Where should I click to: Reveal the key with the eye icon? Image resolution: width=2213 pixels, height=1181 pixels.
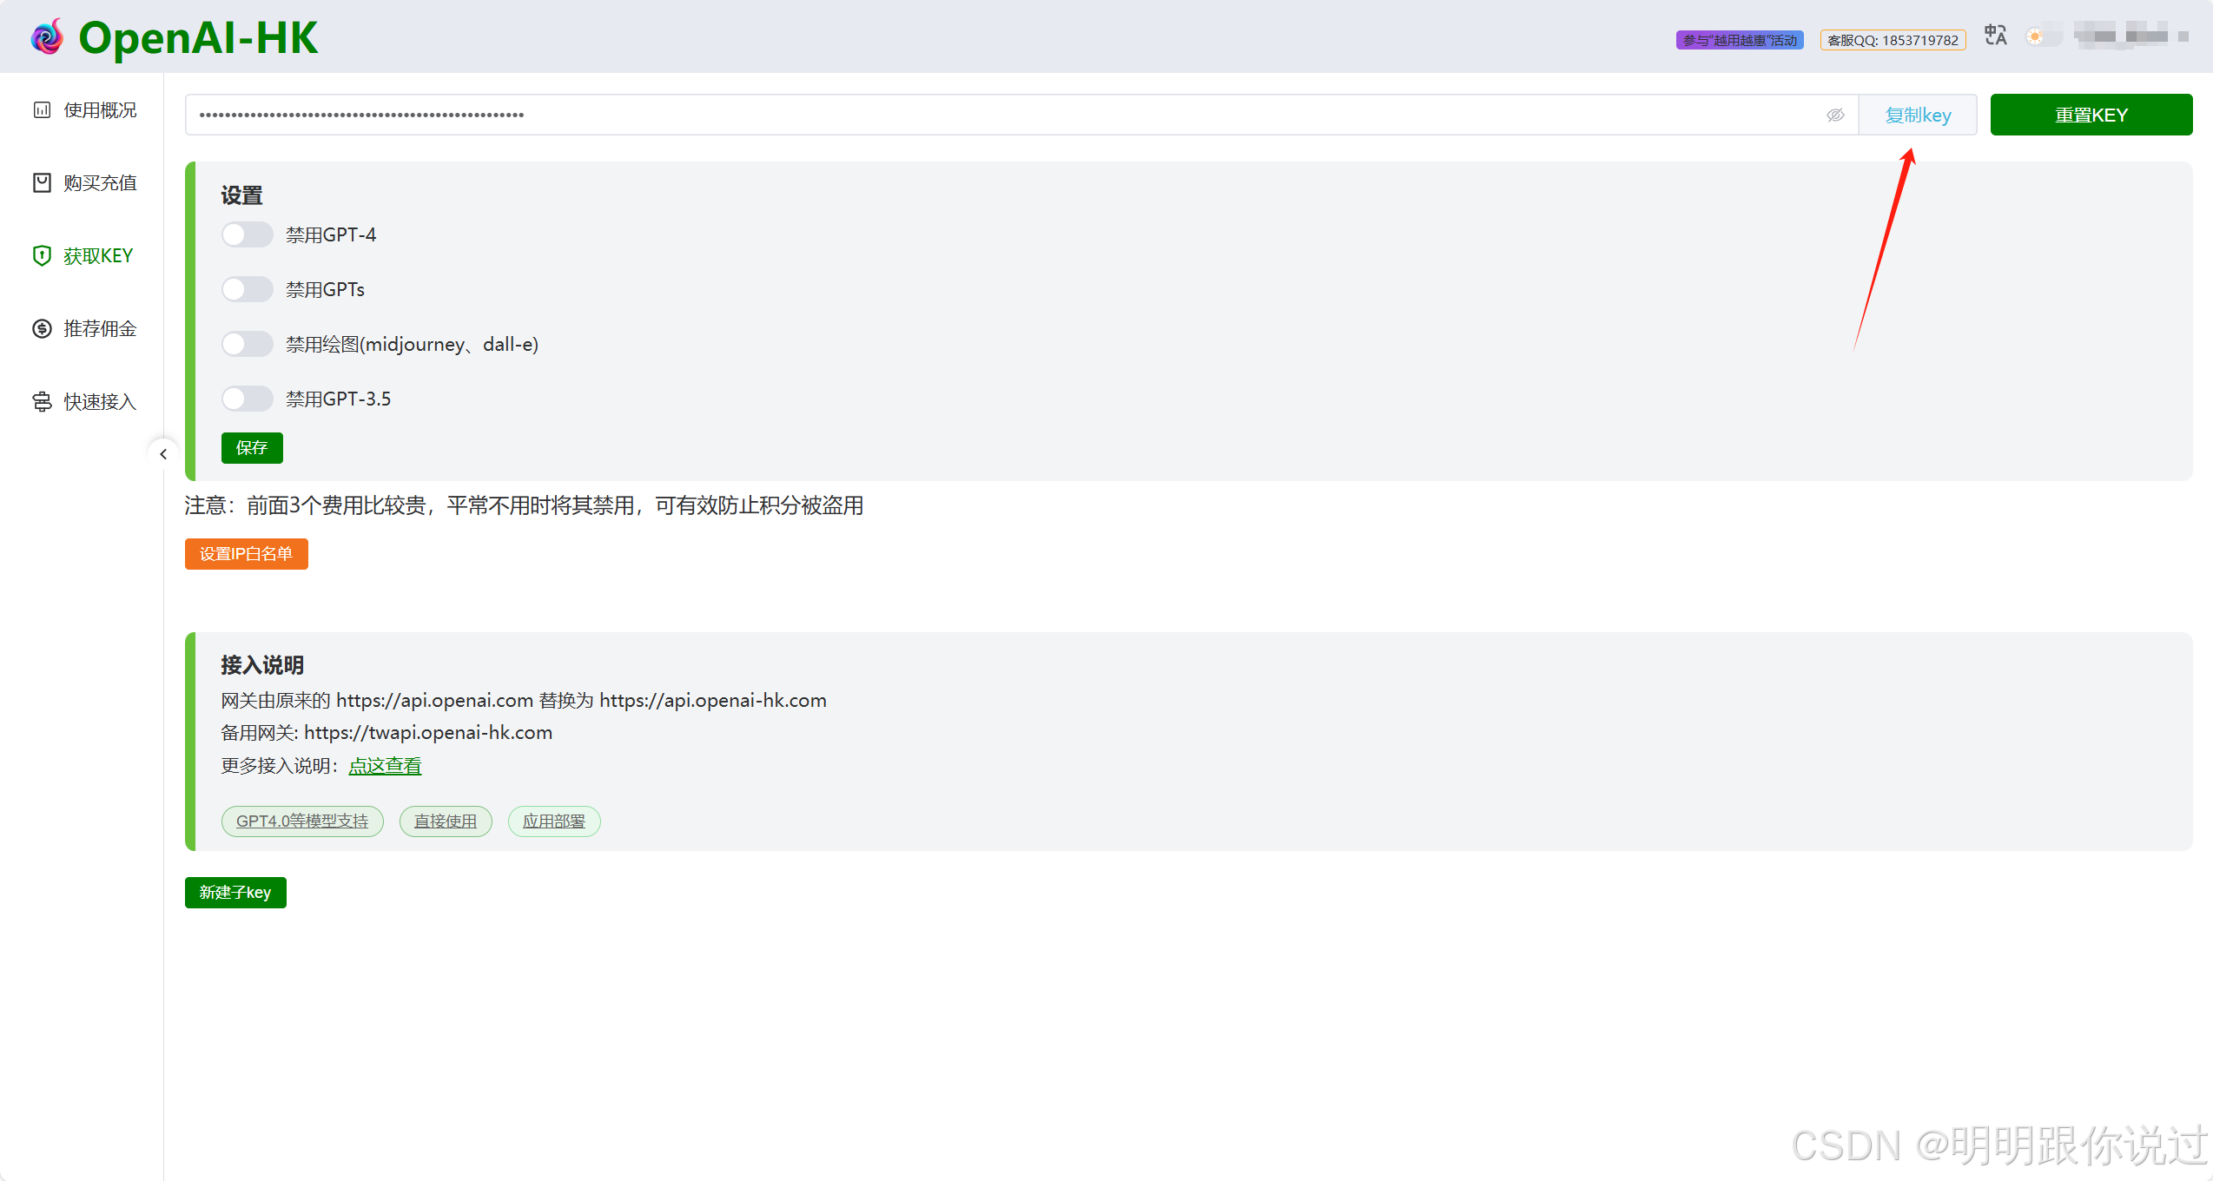[1834, 115]
